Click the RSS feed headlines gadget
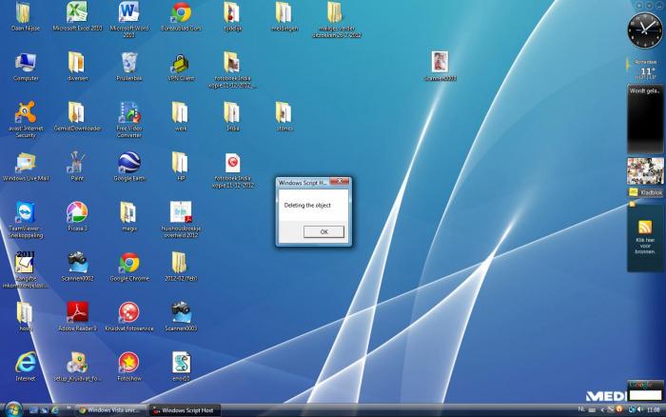666x417 pixels. [645, 227]
